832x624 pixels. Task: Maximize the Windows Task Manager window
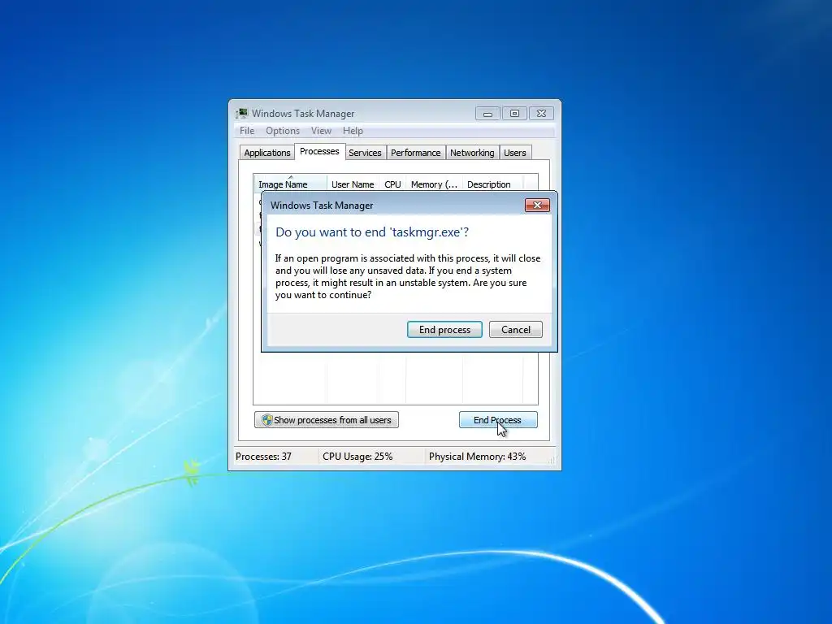514,114
